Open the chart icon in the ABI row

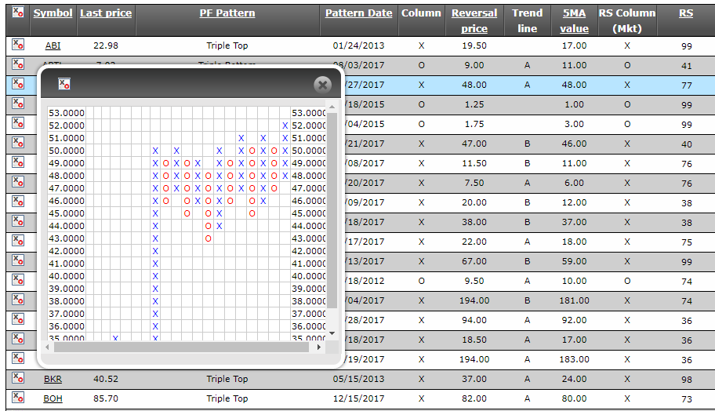pos(18,45)
